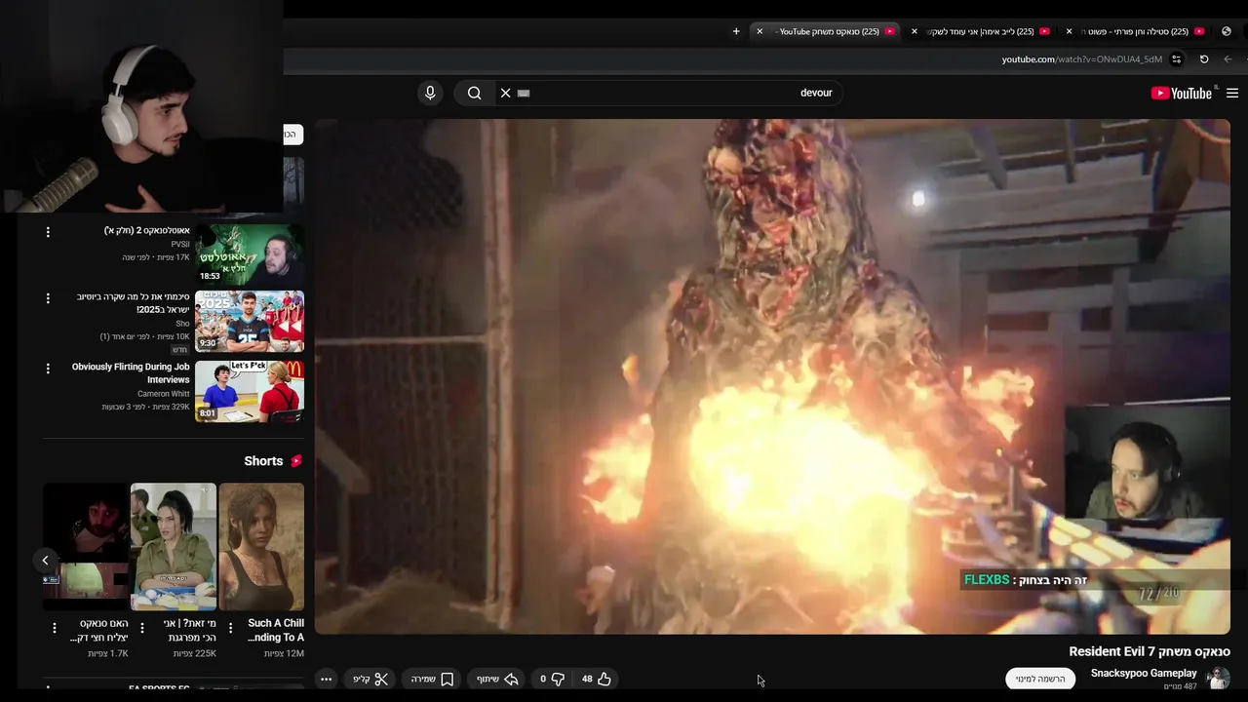Screen dimensions: 1248x702
Task: Click the Resident Evil 7 video title
Action: (1150, 651)
